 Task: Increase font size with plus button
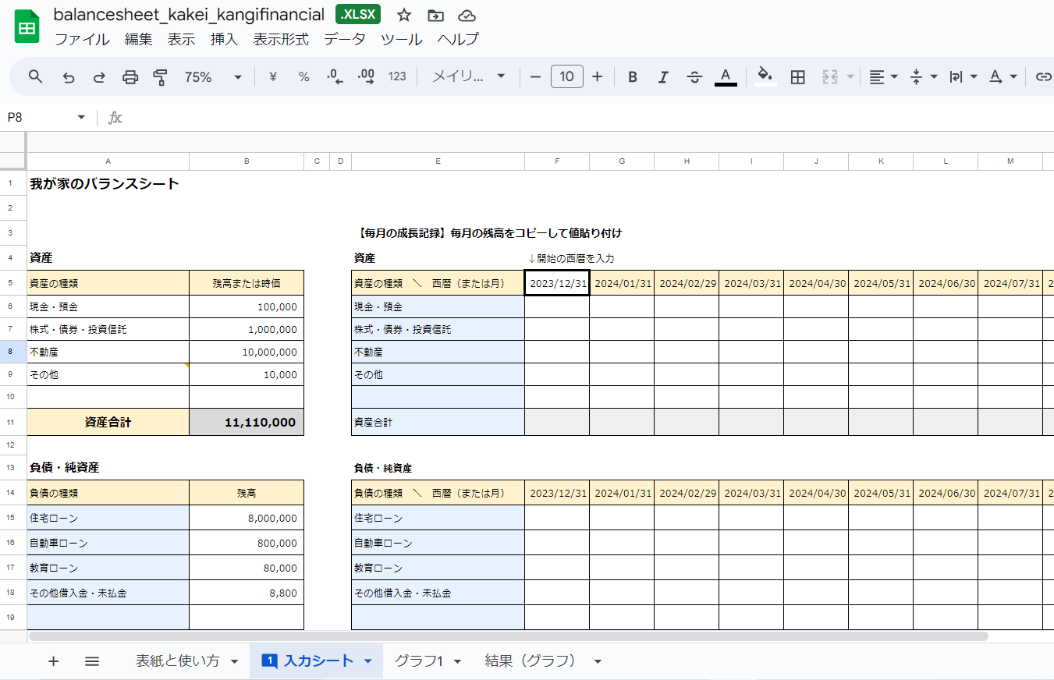(598, 76)
